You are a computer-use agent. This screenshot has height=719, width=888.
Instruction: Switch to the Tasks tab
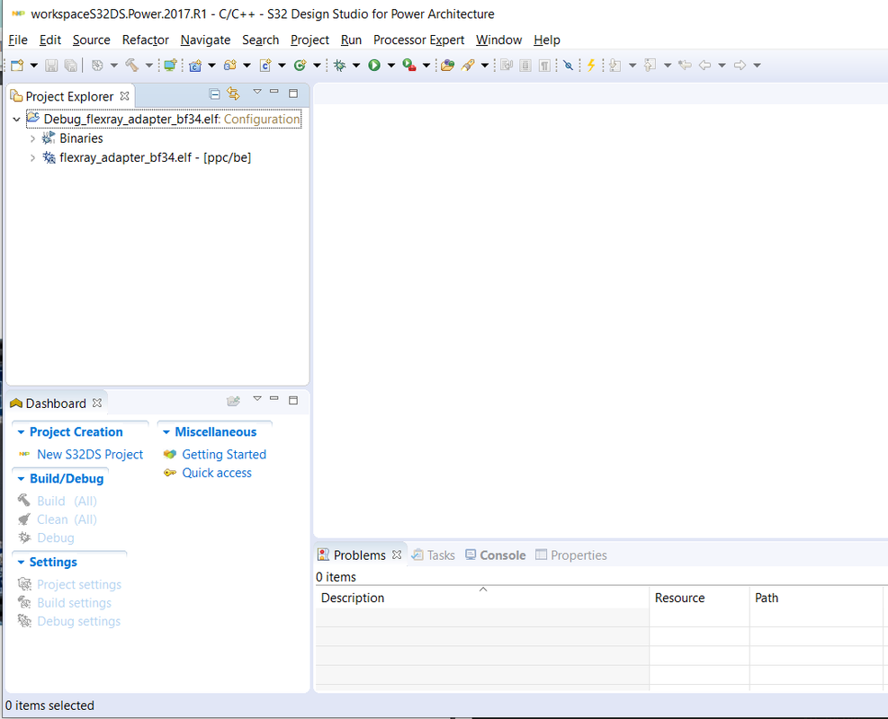pyautogui.click(x=434, y=555)
